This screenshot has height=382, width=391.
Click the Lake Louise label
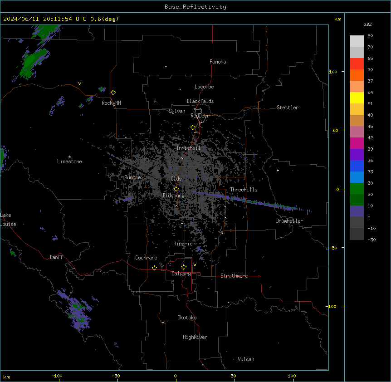click(x=8, y=220)
